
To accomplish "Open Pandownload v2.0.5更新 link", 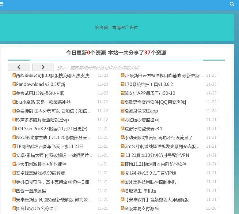I will pos(40,84).
